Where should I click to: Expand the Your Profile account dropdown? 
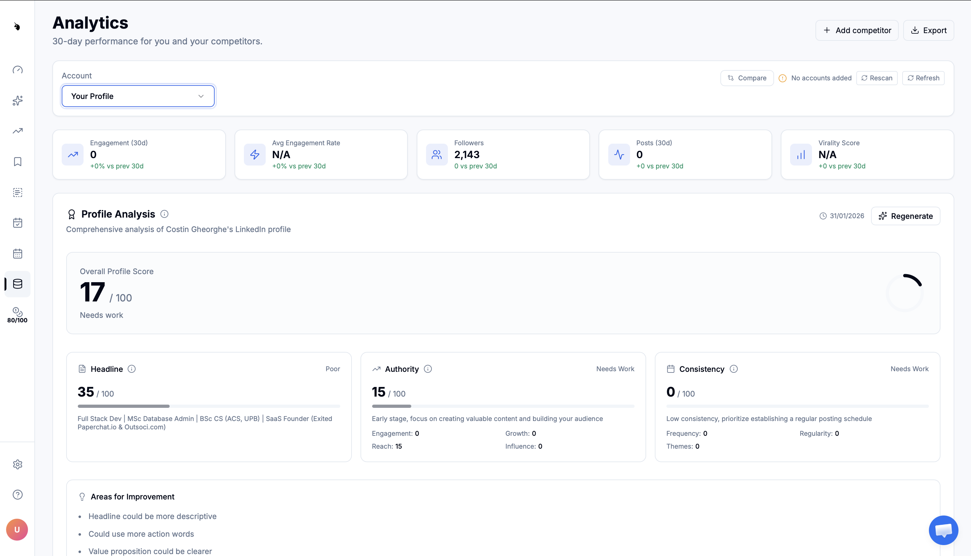coord(138,96)
